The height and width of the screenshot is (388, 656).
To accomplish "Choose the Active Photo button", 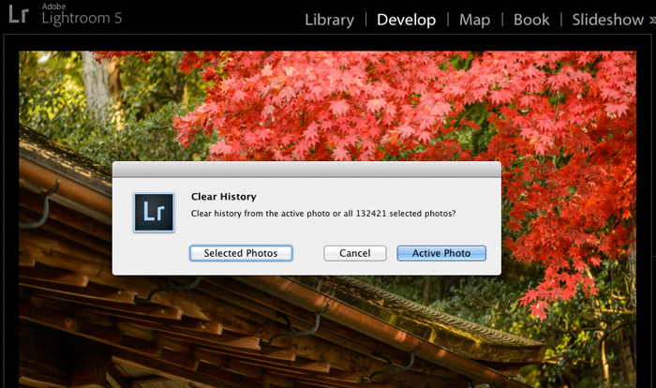I will click(x=441, y=253).
